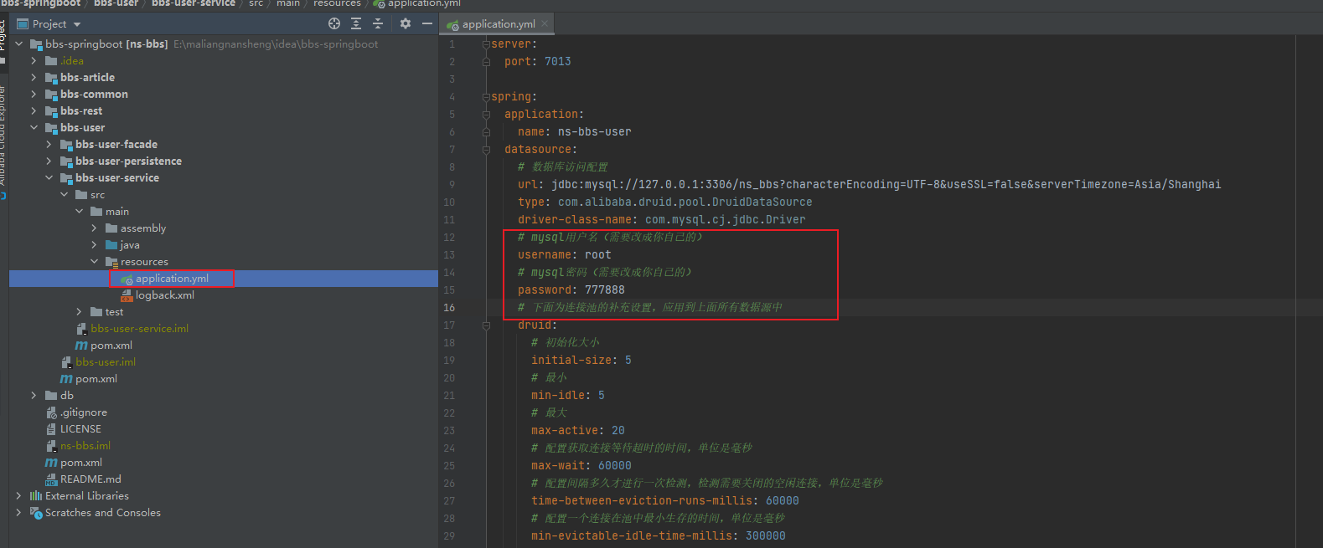Click the bbs-user-service breadcrumb
The height and width of the screenshot is (548, 1323).
pos(193,3)
